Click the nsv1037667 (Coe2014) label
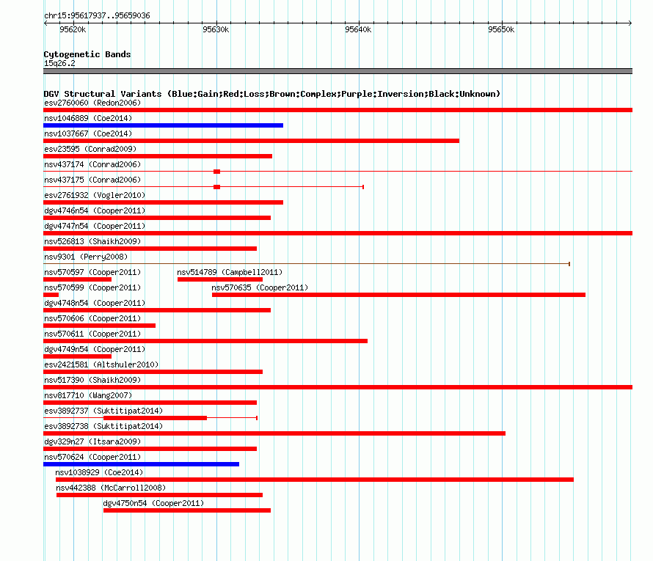The width and height of the screenshot is (653, 561). [x=88, y=133]
